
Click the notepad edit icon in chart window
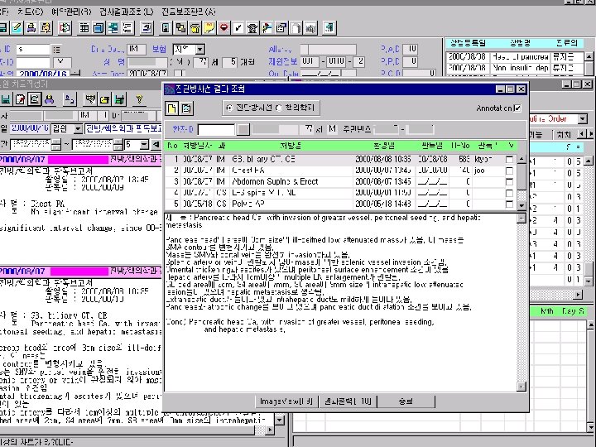pyautogui.click(x=20, y=99)
